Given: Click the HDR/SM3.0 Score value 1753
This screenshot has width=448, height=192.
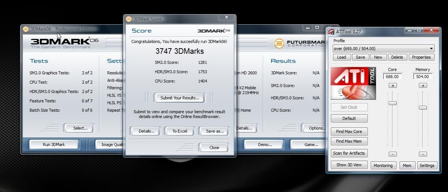Looking at the screenshot, I should click(202, 72).
